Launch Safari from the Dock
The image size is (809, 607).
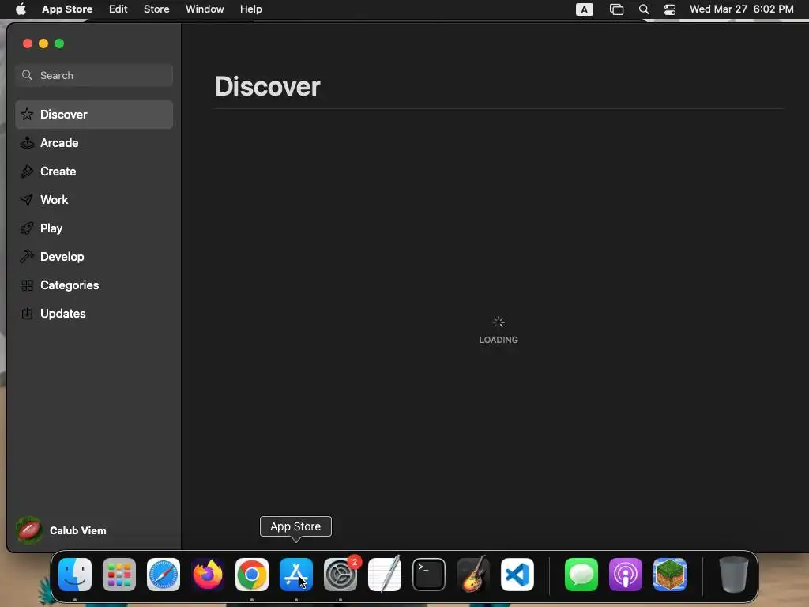coord(164,575)
